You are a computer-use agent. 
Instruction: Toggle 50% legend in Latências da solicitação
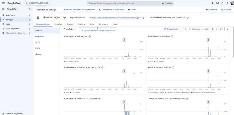click(150, 61)
